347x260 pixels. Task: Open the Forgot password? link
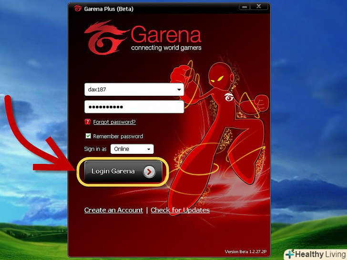click(x=114, y=122)
